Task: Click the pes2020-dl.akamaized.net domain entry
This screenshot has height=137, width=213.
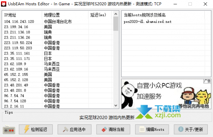Action: 147,22
